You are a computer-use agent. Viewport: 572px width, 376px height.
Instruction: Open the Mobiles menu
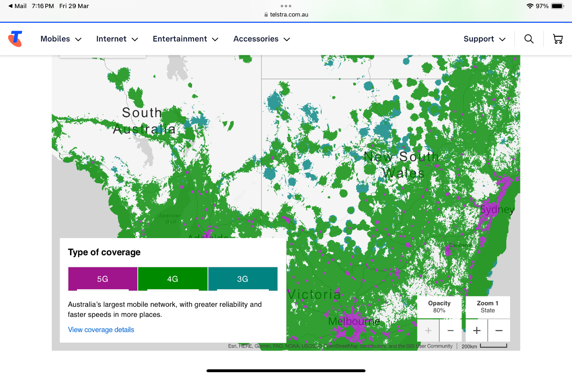(61, 39)
